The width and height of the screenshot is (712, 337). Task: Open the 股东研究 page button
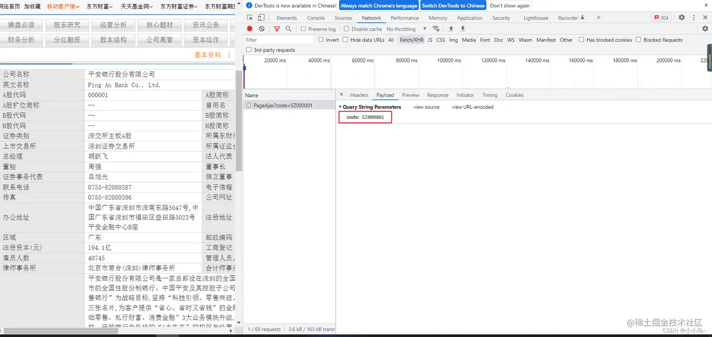click(x=67, y=25)
